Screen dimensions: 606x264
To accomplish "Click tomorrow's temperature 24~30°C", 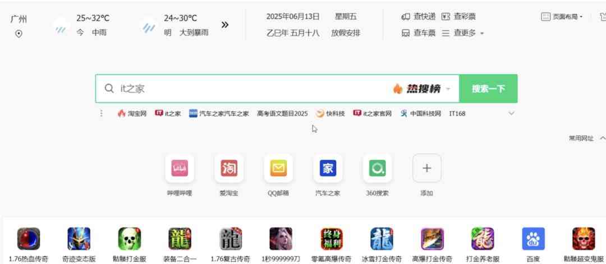I will [180, 18].
